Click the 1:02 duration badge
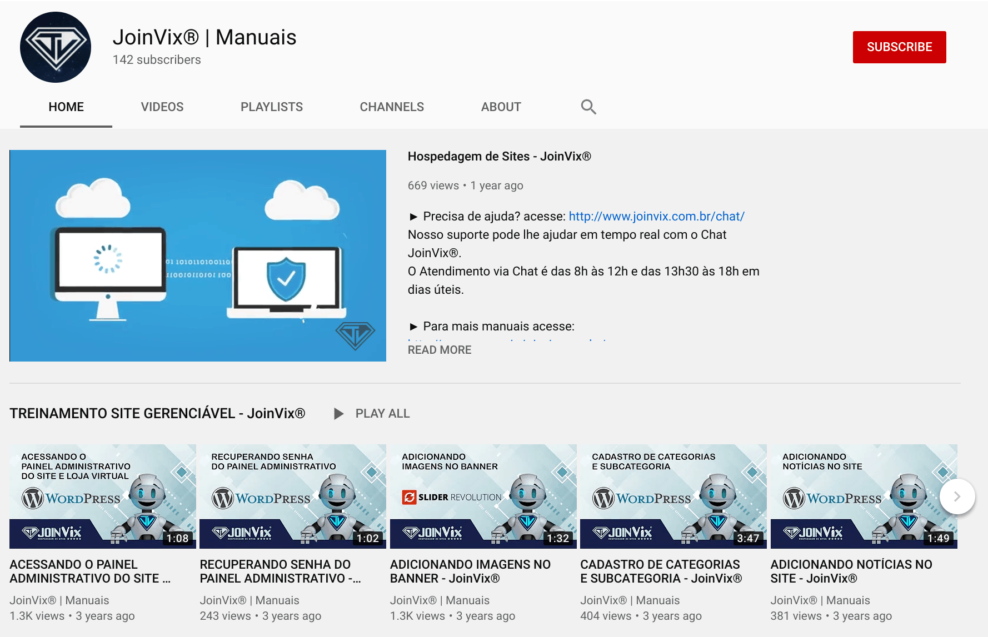Screen dimensions: 988x637 pos(368,538)
